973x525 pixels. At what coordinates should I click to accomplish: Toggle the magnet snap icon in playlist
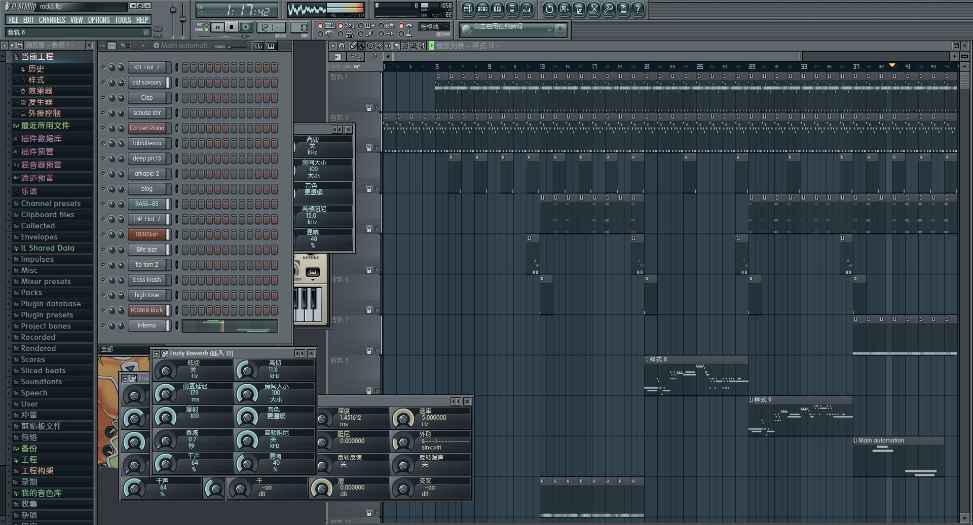(x=342, y=46)
